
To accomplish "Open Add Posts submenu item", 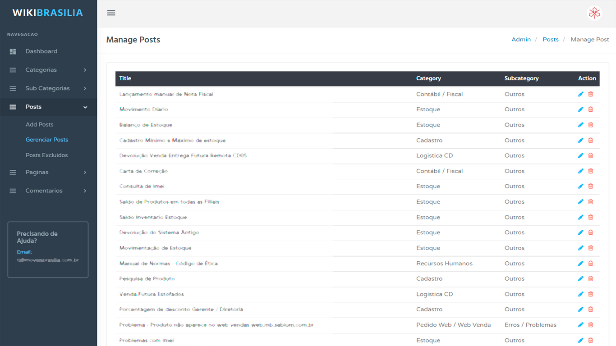I will click(x=39, y=124).
